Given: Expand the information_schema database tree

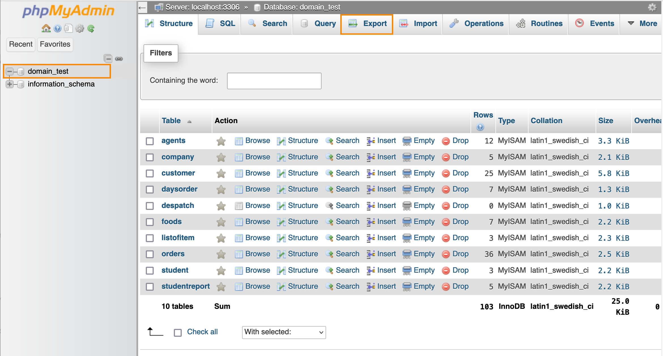Looking at the screenshot, I should 10,84.
